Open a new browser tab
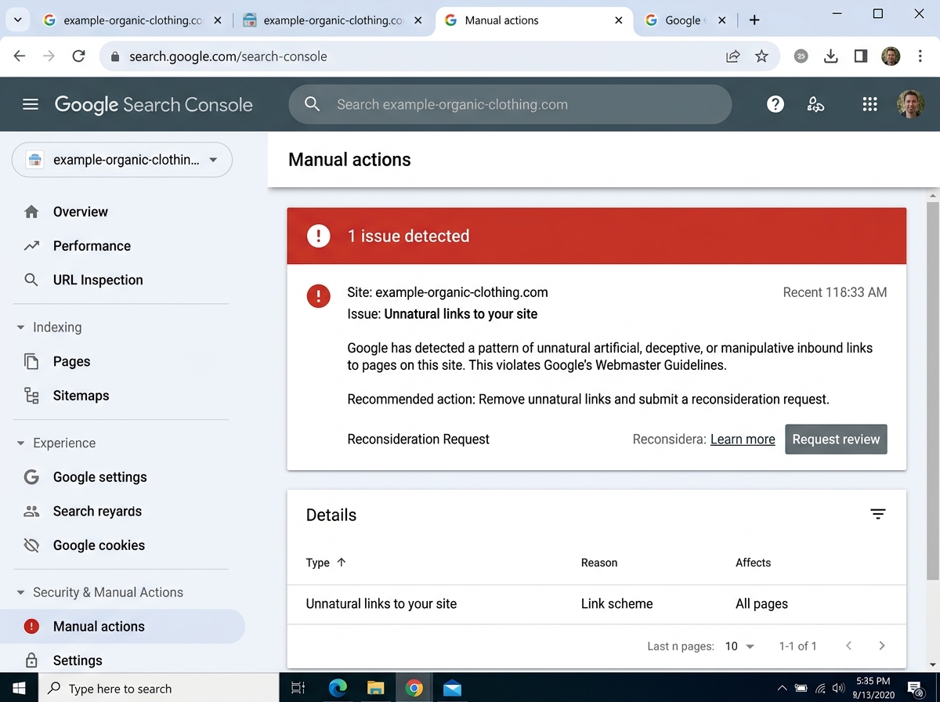This screenshot has height=702, width=940. [754, 20]
